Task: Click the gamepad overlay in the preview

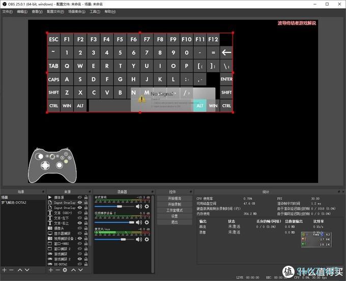Action: [x=52, y=165]
